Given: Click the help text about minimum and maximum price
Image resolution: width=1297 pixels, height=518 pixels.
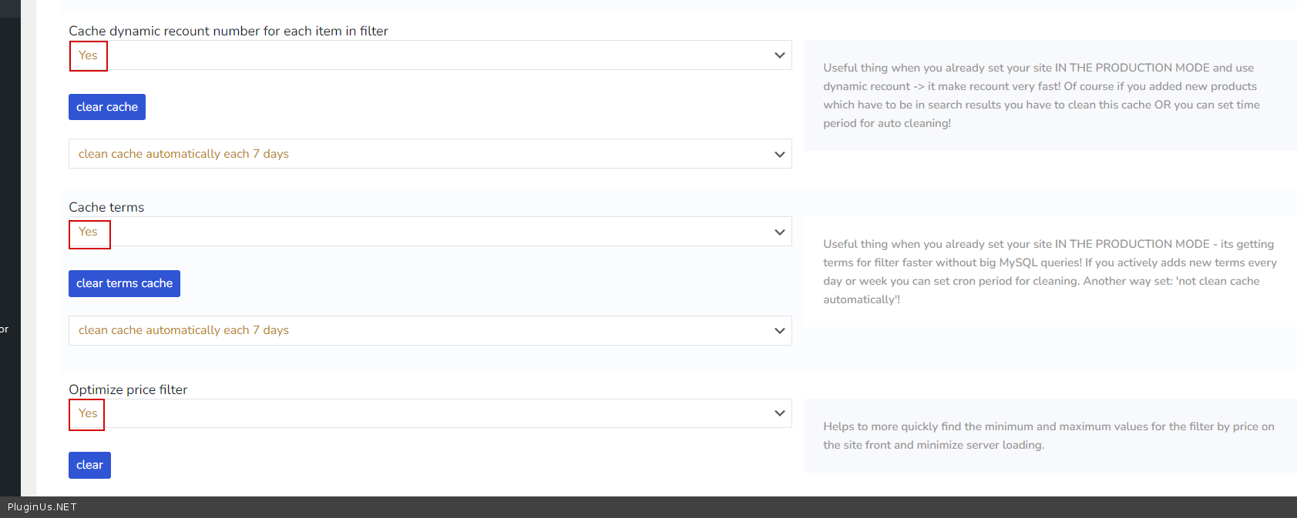Looking at the screenshot, I should click(1048, 436).
